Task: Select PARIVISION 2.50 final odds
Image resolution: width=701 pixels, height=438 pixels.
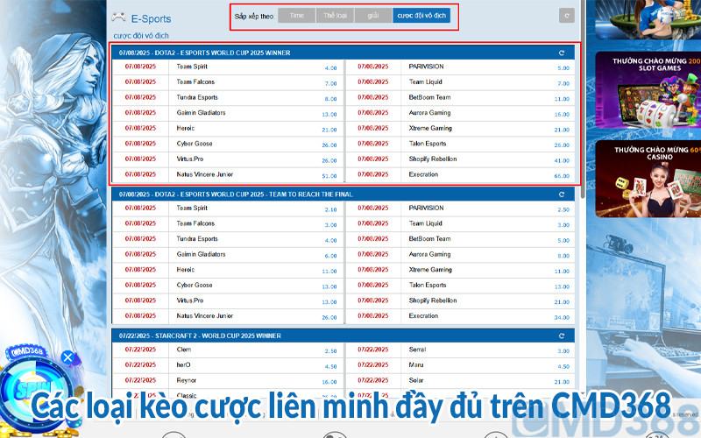Action: [563, 209]
